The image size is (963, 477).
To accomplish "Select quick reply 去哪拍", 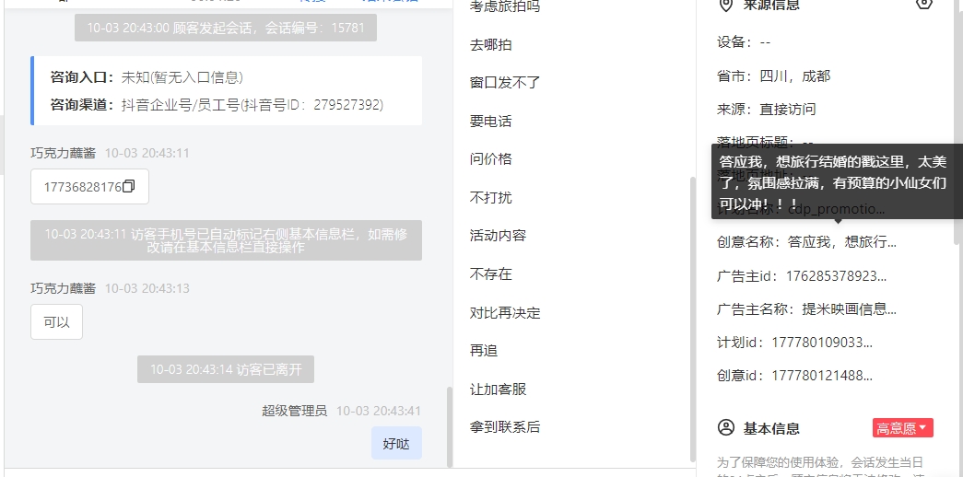I will pyautogui.click(x=490, y=45).
